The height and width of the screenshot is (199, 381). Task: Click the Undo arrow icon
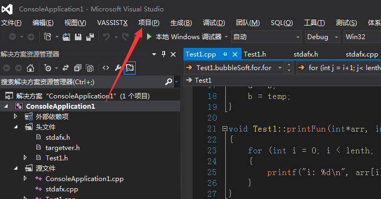(x=106, y=37)
